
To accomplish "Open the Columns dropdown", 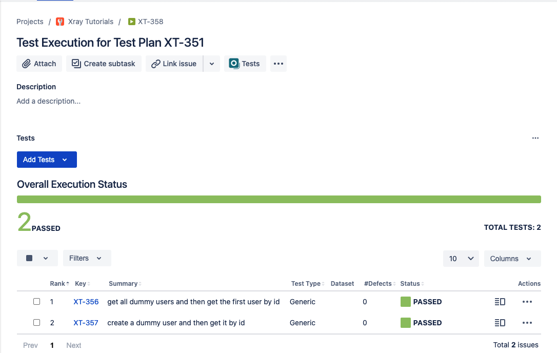I will coord(512,259).
